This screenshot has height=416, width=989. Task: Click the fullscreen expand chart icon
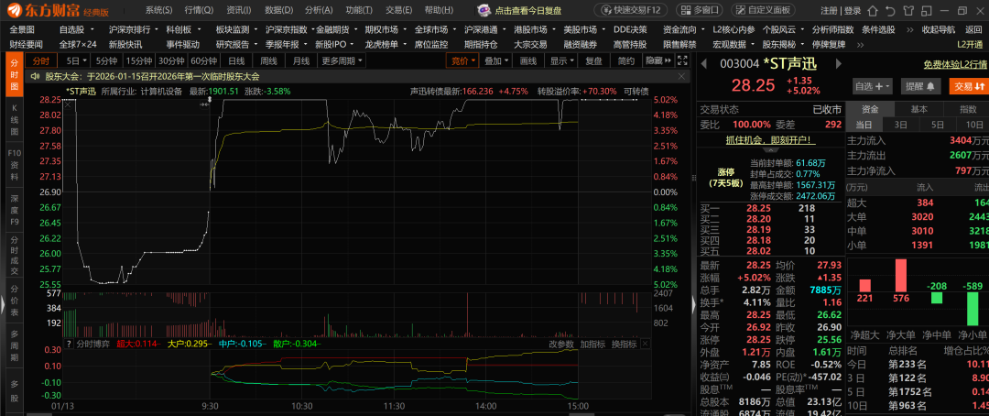682,60
